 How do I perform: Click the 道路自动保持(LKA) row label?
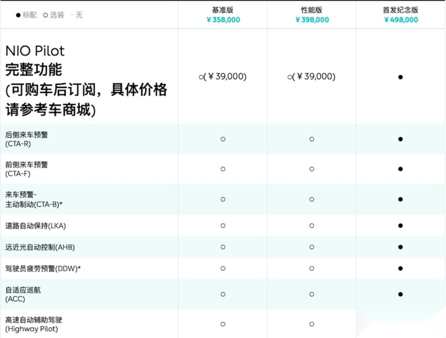36,226
